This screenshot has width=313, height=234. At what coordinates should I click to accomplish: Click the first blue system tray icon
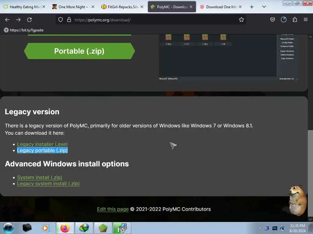pos(267,228)
